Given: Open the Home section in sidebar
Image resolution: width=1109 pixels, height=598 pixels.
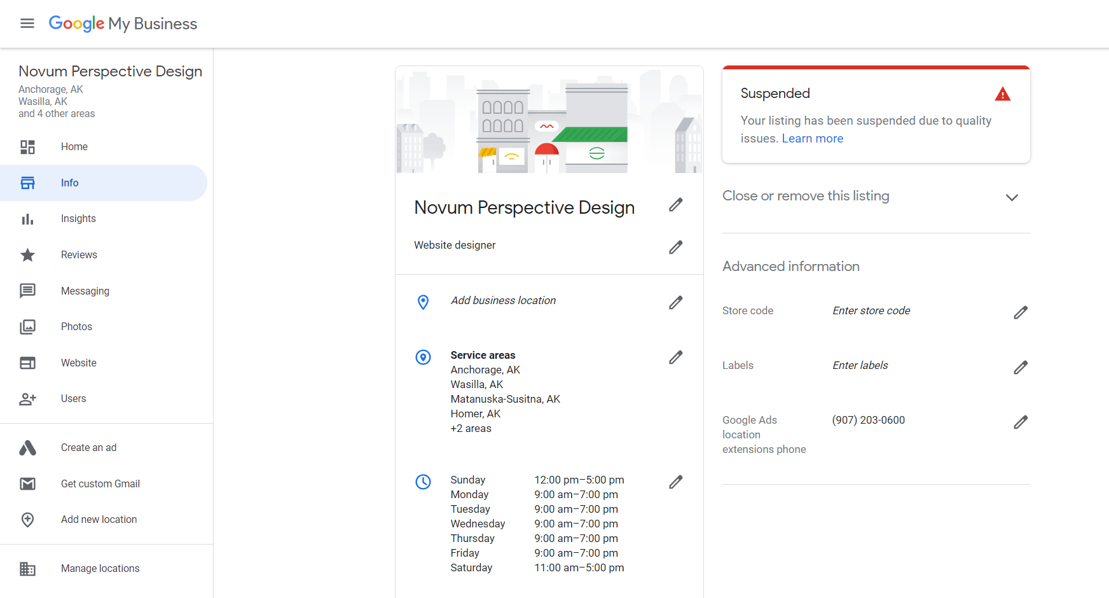Looking at the screenshot, I should (74, 146).
